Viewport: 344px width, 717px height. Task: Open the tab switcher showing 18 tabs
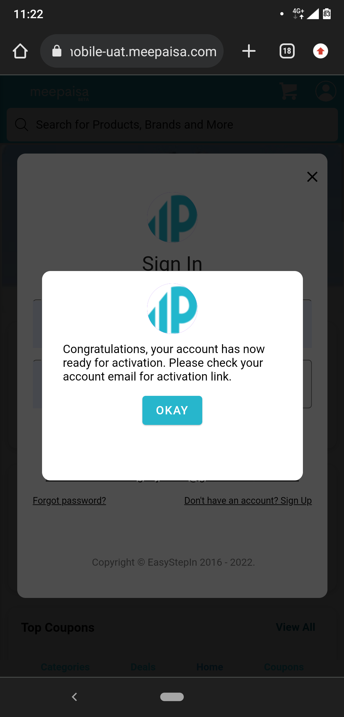[x=287, y=51]
